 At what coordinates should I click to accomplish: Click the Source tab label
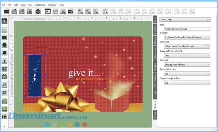tap(155, 105)
